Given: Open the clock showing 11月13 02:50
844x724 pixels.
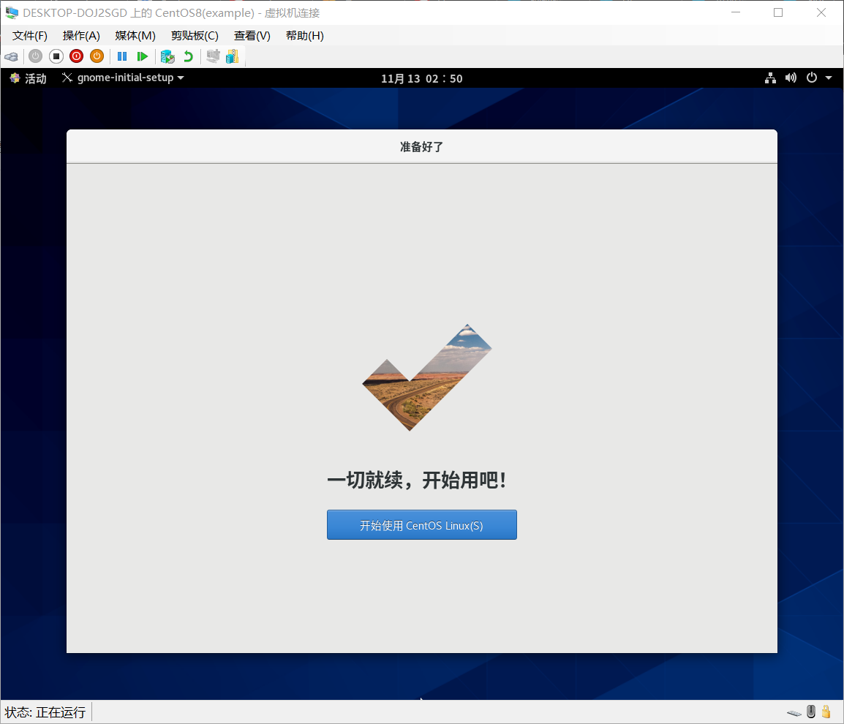Looking at the screenshot, I should [x=422, y=78].
